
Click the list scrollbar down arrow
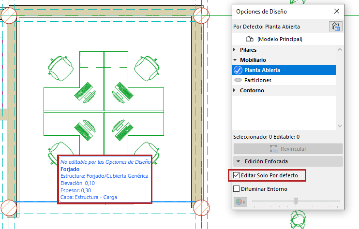(340, 126)
